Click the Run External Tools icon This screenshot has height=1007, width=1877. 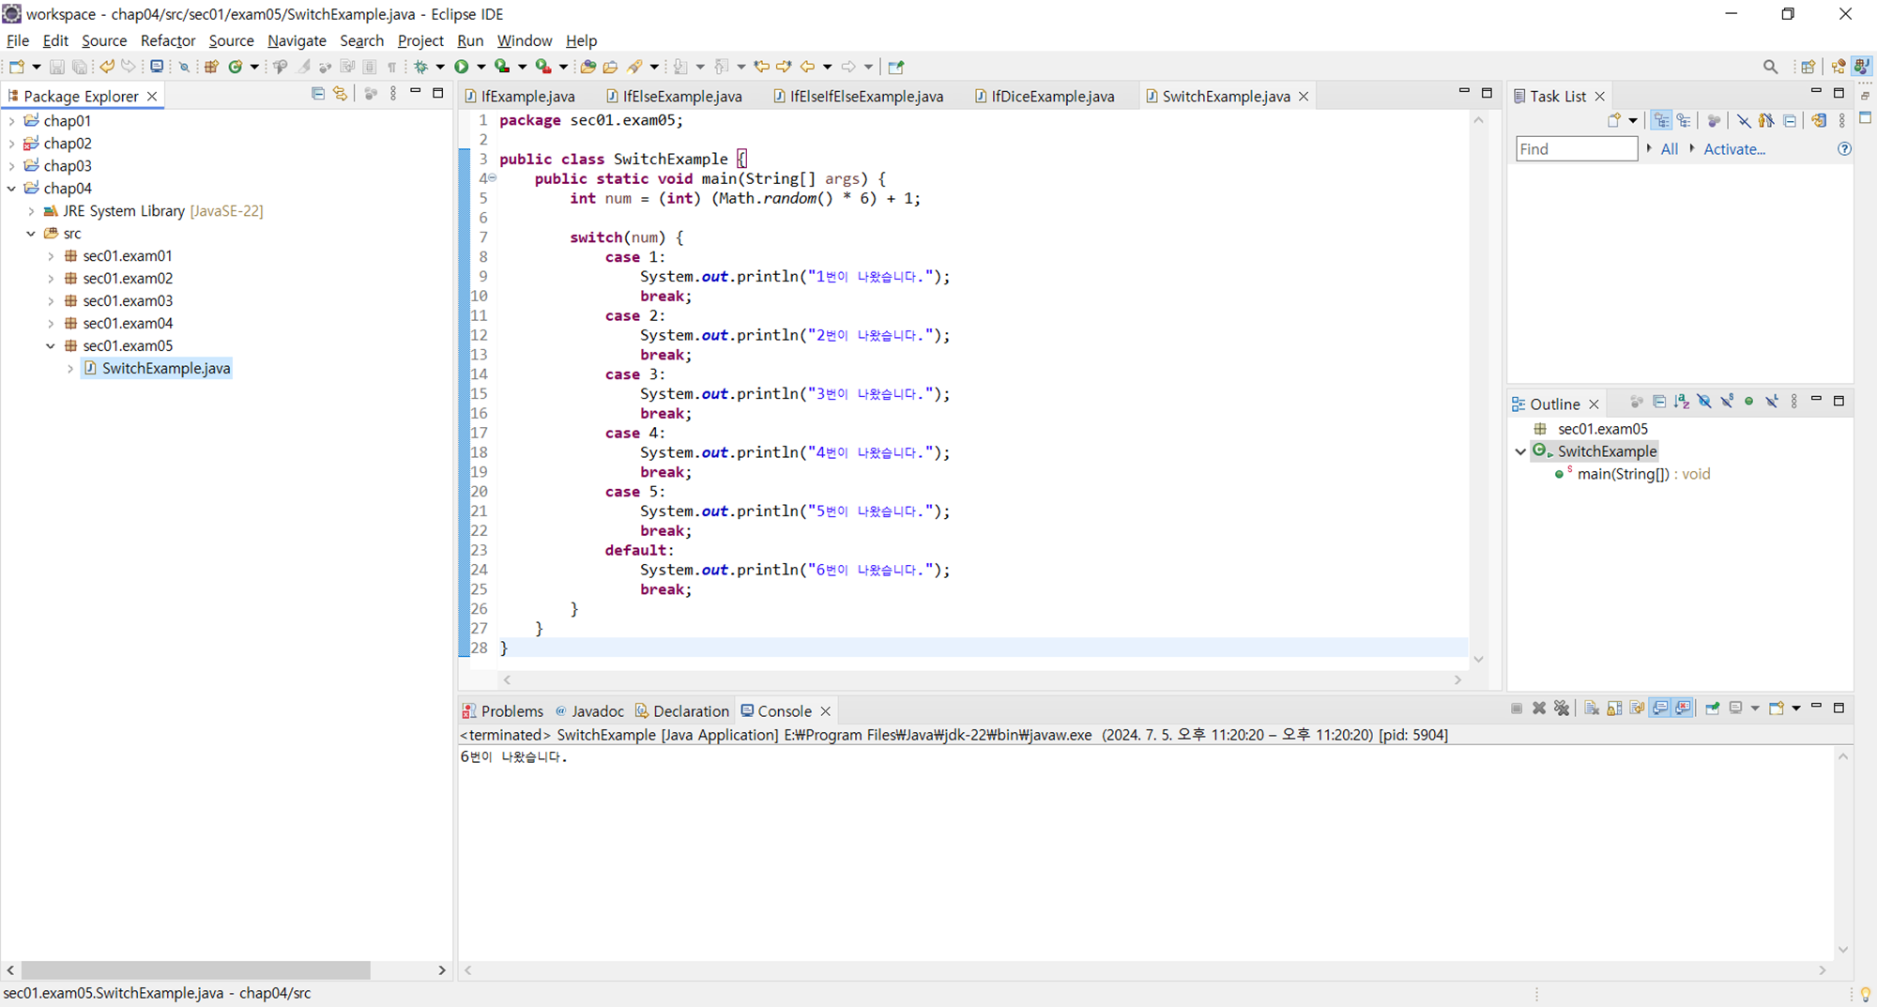point(542,67)
